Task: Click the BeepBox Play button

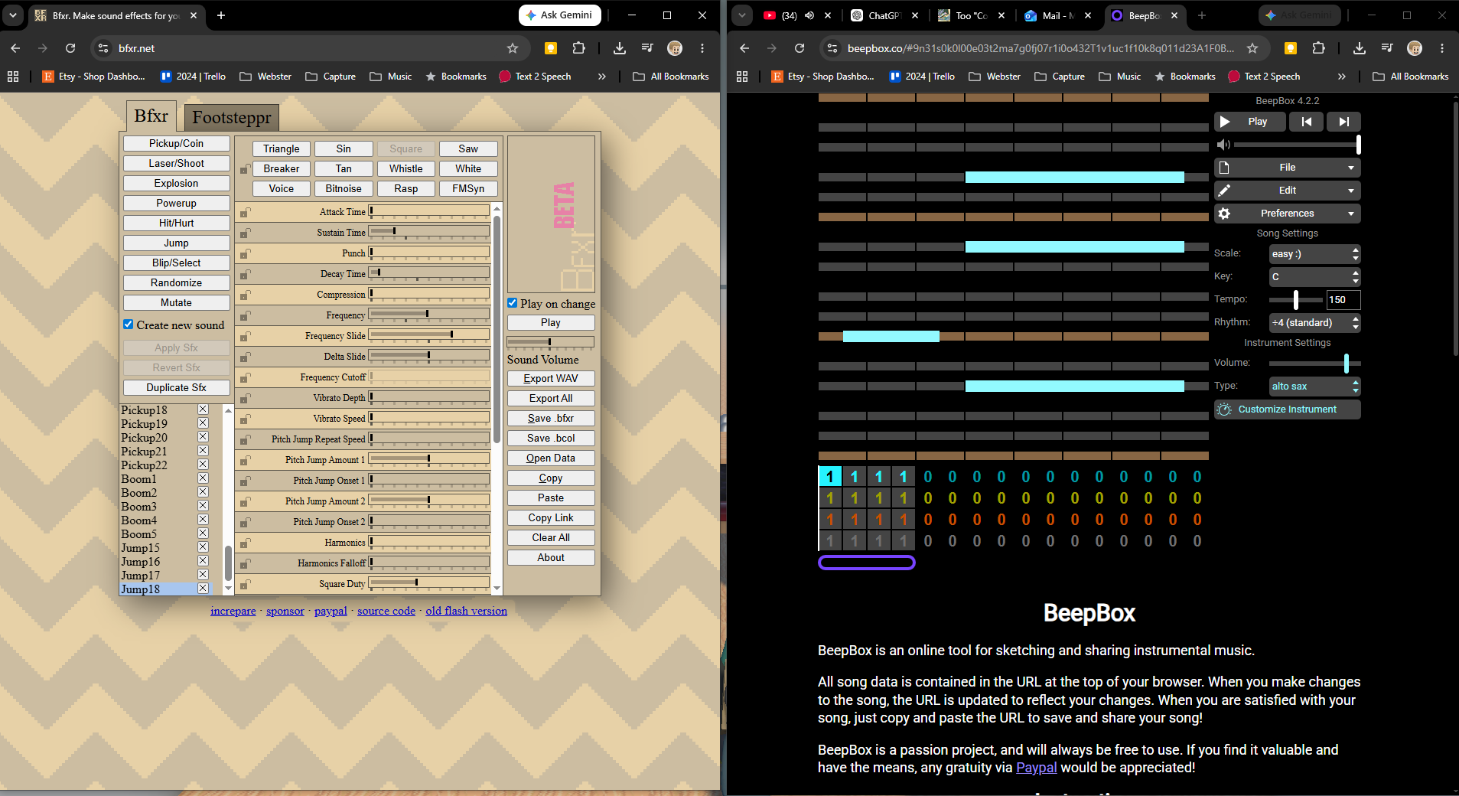Action: tap(1249, 122)
